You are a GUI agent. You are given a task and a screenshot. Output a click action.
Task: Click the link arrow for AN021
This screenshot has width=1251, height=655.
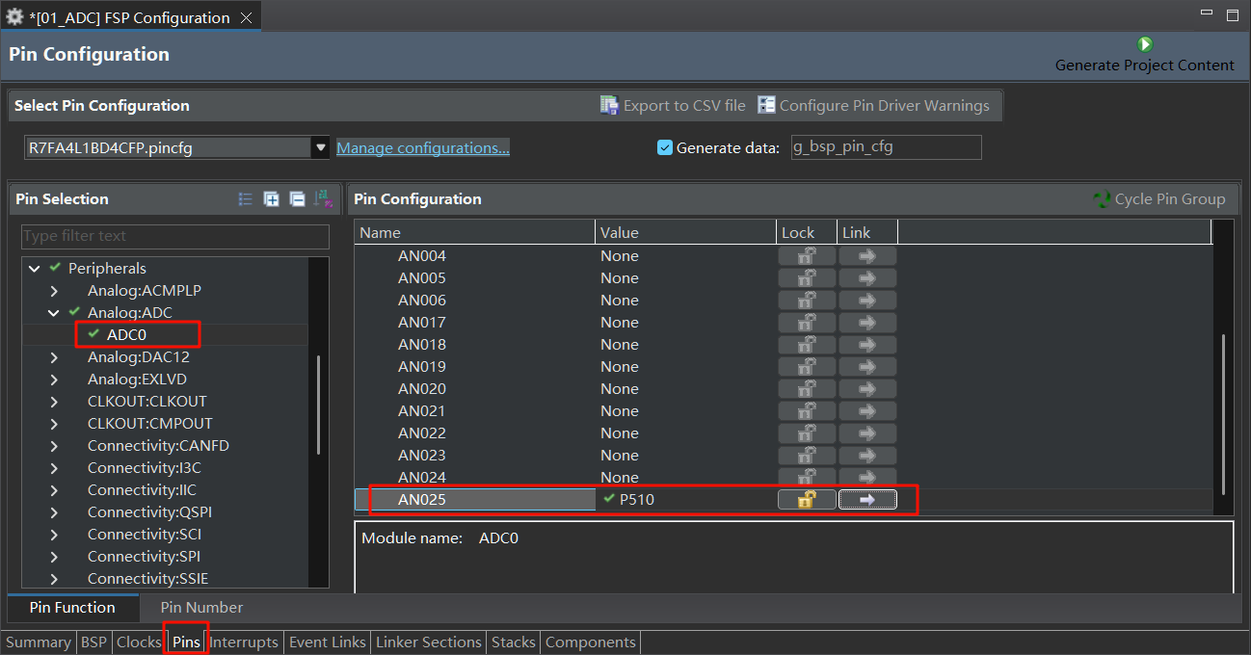click(867, 410)
